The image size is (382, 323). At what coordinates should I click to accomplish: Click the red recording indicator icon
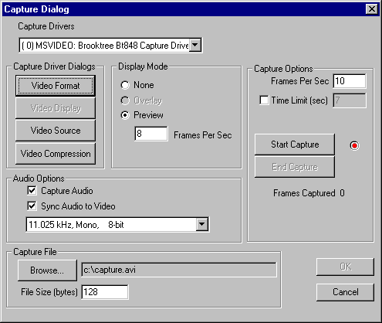pyautogui.click(x=354, y=146)
